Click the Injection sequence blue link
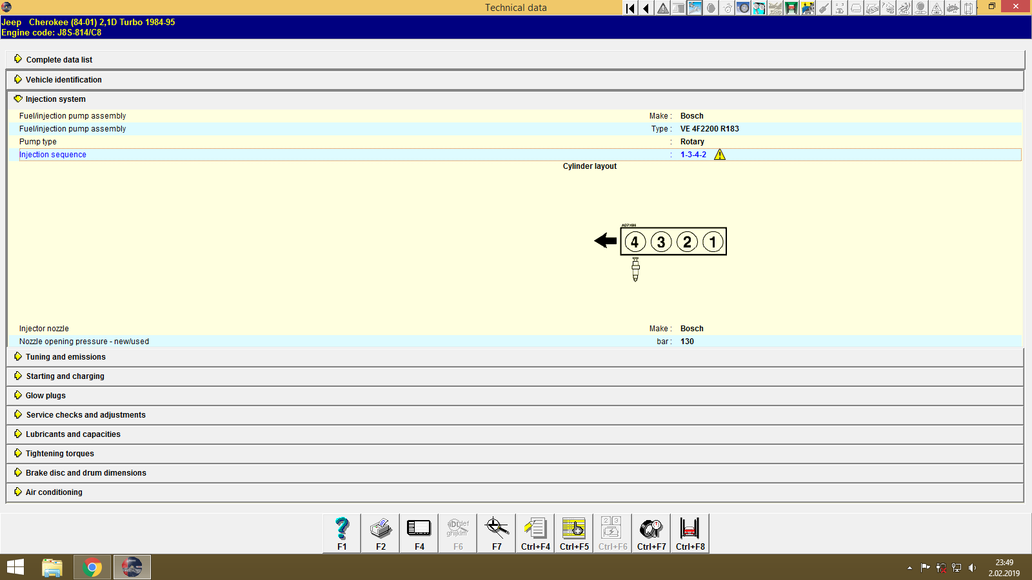Screen dimensions: 1032x580 click(x=52, y=154)
